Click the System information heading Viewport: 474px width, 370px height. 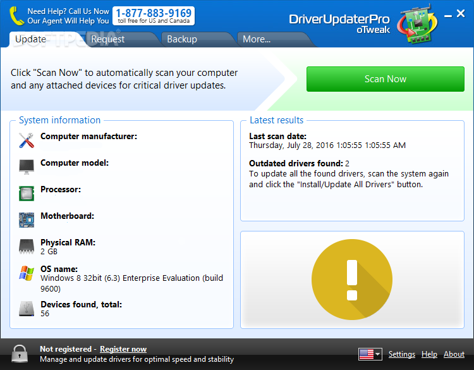tap(59, 120)
